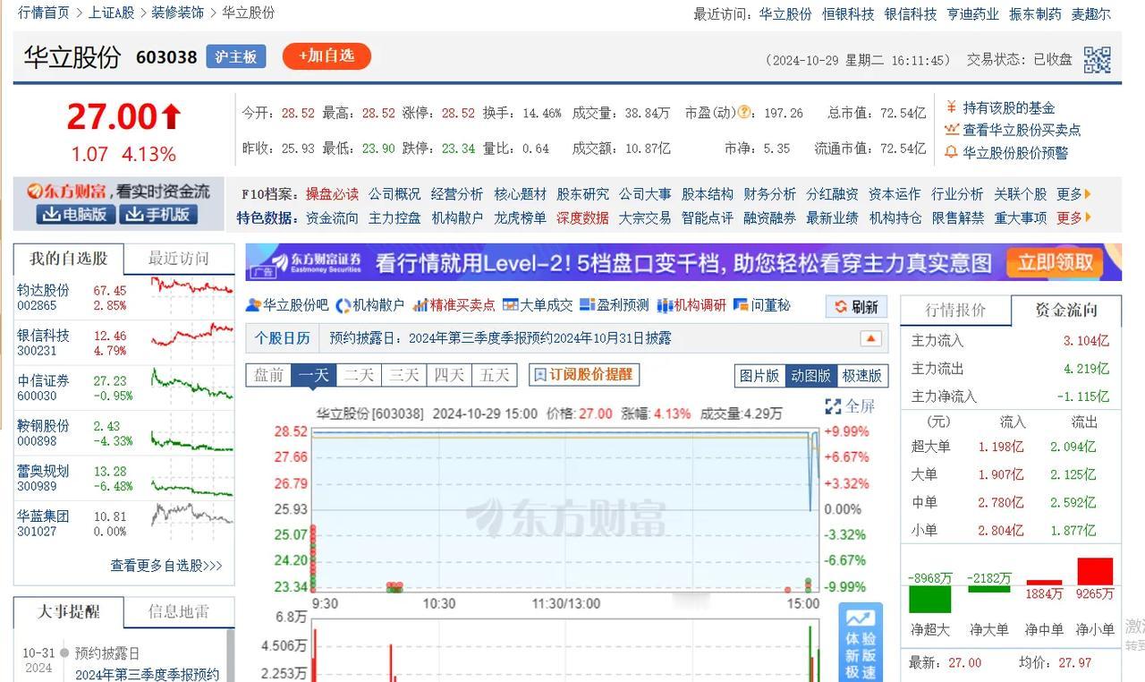Open 华立股份股价预警 bell icon link

[952, 153]
